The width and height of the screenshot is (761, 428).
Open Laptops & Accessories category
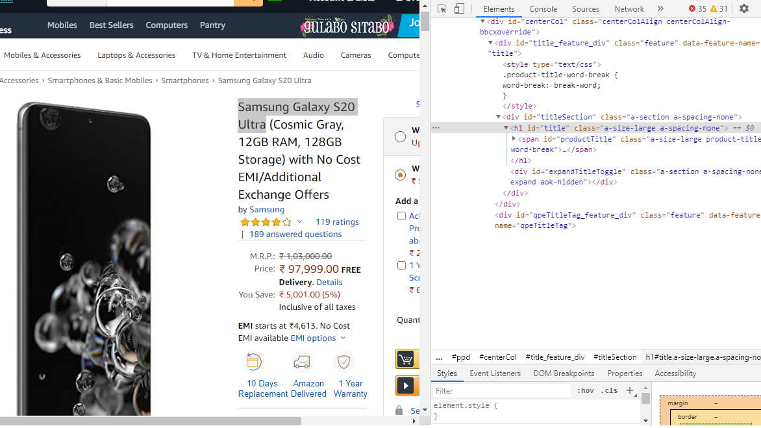(136, 55)
